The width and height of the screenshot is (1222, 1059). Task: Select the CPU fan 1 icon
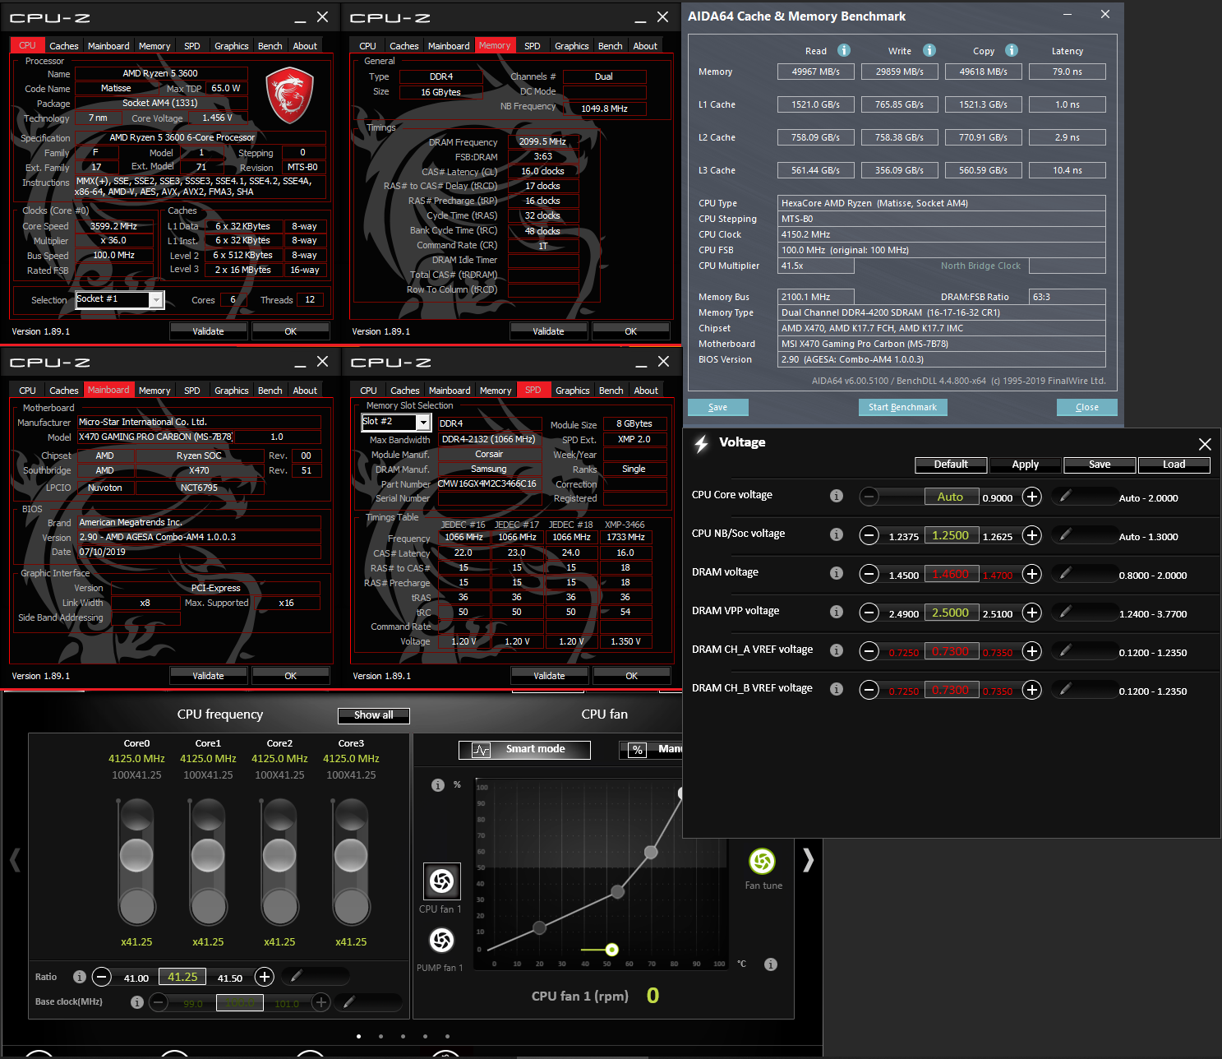tap(441, 881)
